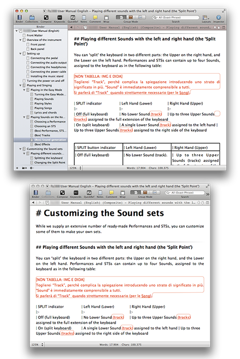This screenshot has width=240, height=359.
Task: Collapse Playing Sounds on the Ke... folder
Action: click(x=24, y=117)
